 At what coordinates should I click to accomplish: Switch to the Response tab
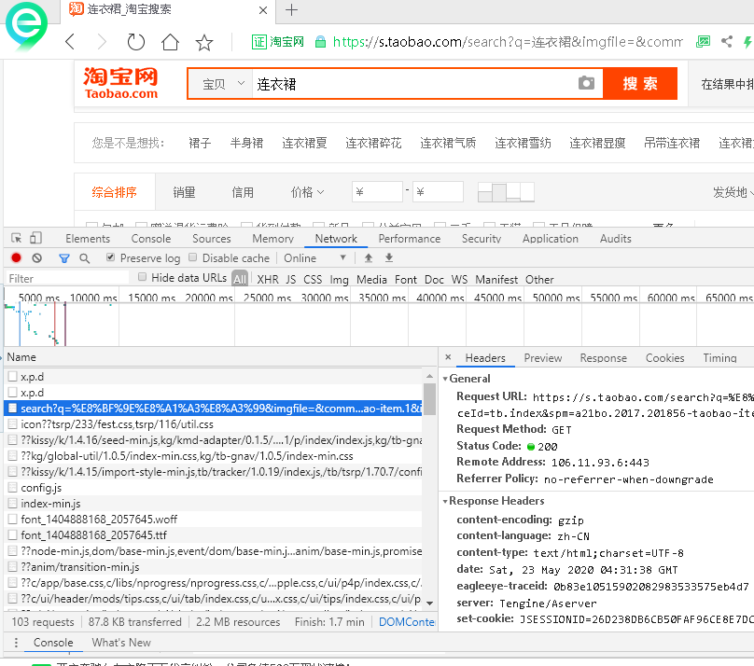[x=603, y=358]
